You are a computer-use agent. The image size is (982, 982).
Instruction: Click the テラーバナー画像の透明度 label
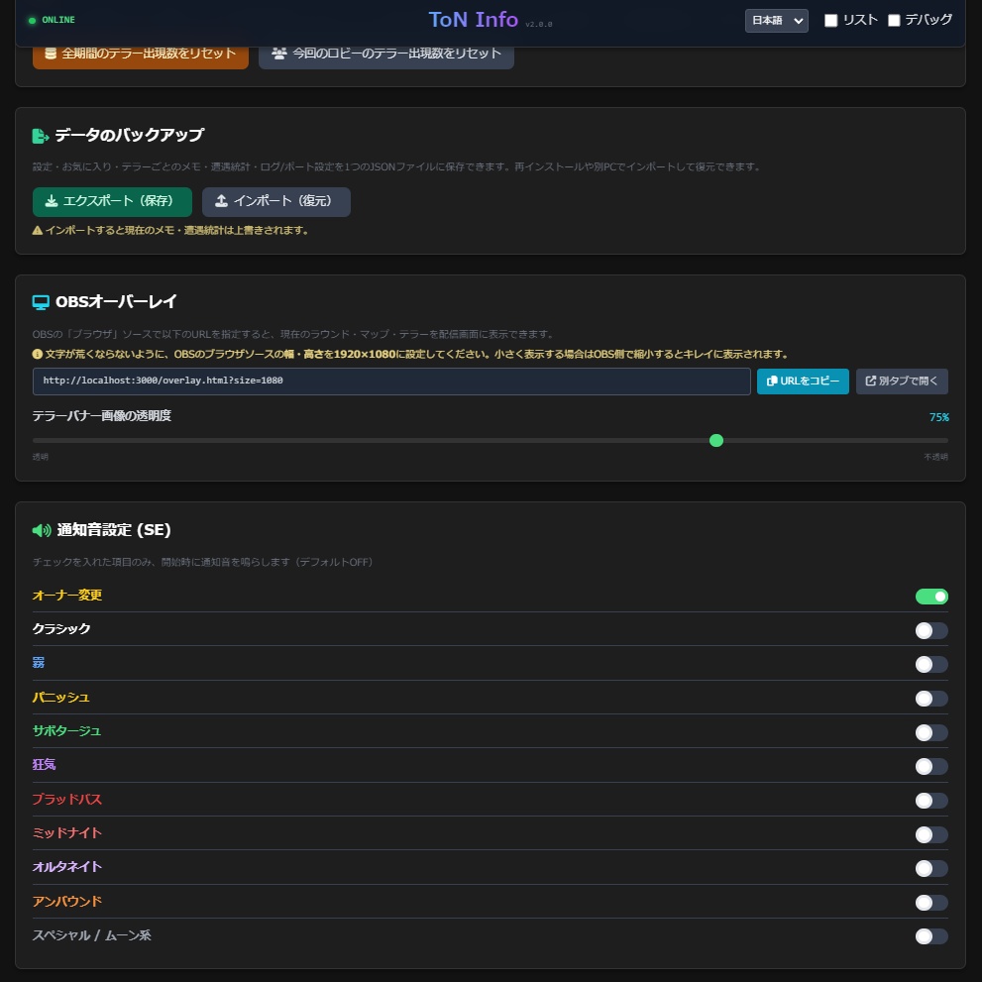tap(101, 416)
